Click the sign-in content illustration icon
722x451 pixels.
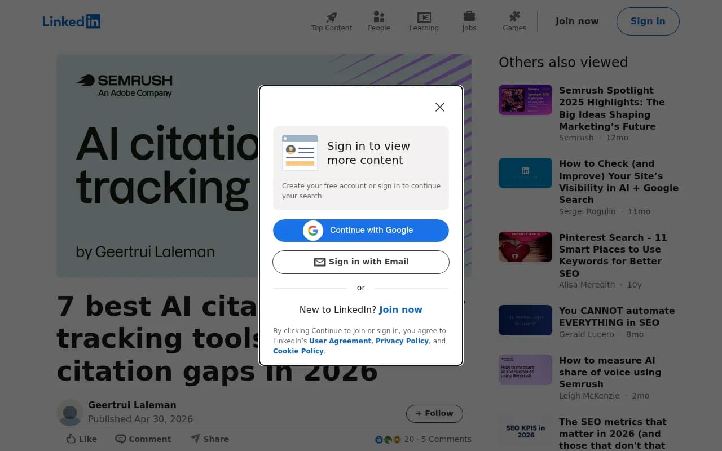pos(300,153)
